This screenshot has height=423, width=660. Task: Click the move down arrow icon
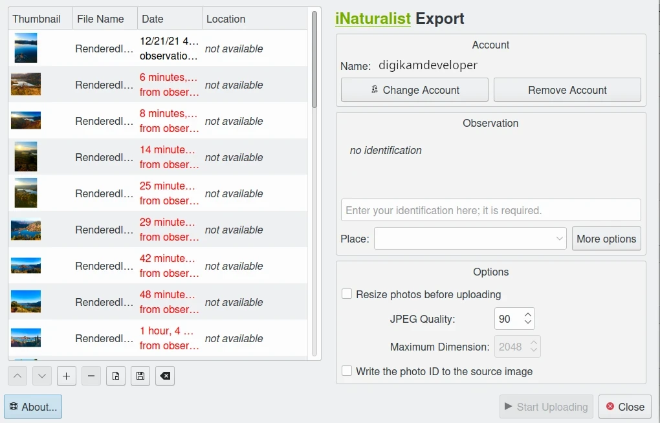[42, 376]
